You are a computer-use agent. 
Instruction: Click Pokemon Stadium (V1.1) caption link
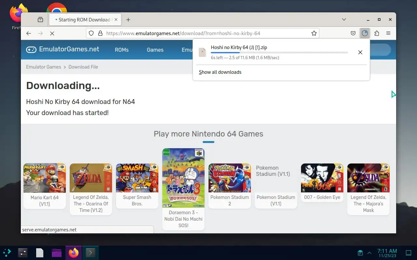(x=276, y=201)
